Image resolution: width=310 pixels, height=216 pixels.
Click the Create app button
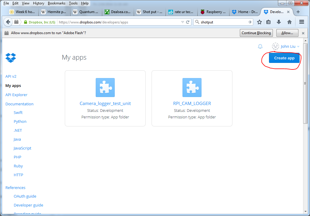pyautogui.click(x=284, y=58)
